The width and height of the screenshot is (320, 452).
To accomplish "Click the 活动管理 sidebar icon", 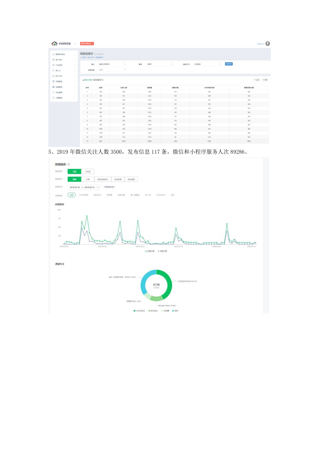I will [x=53, y=93].
